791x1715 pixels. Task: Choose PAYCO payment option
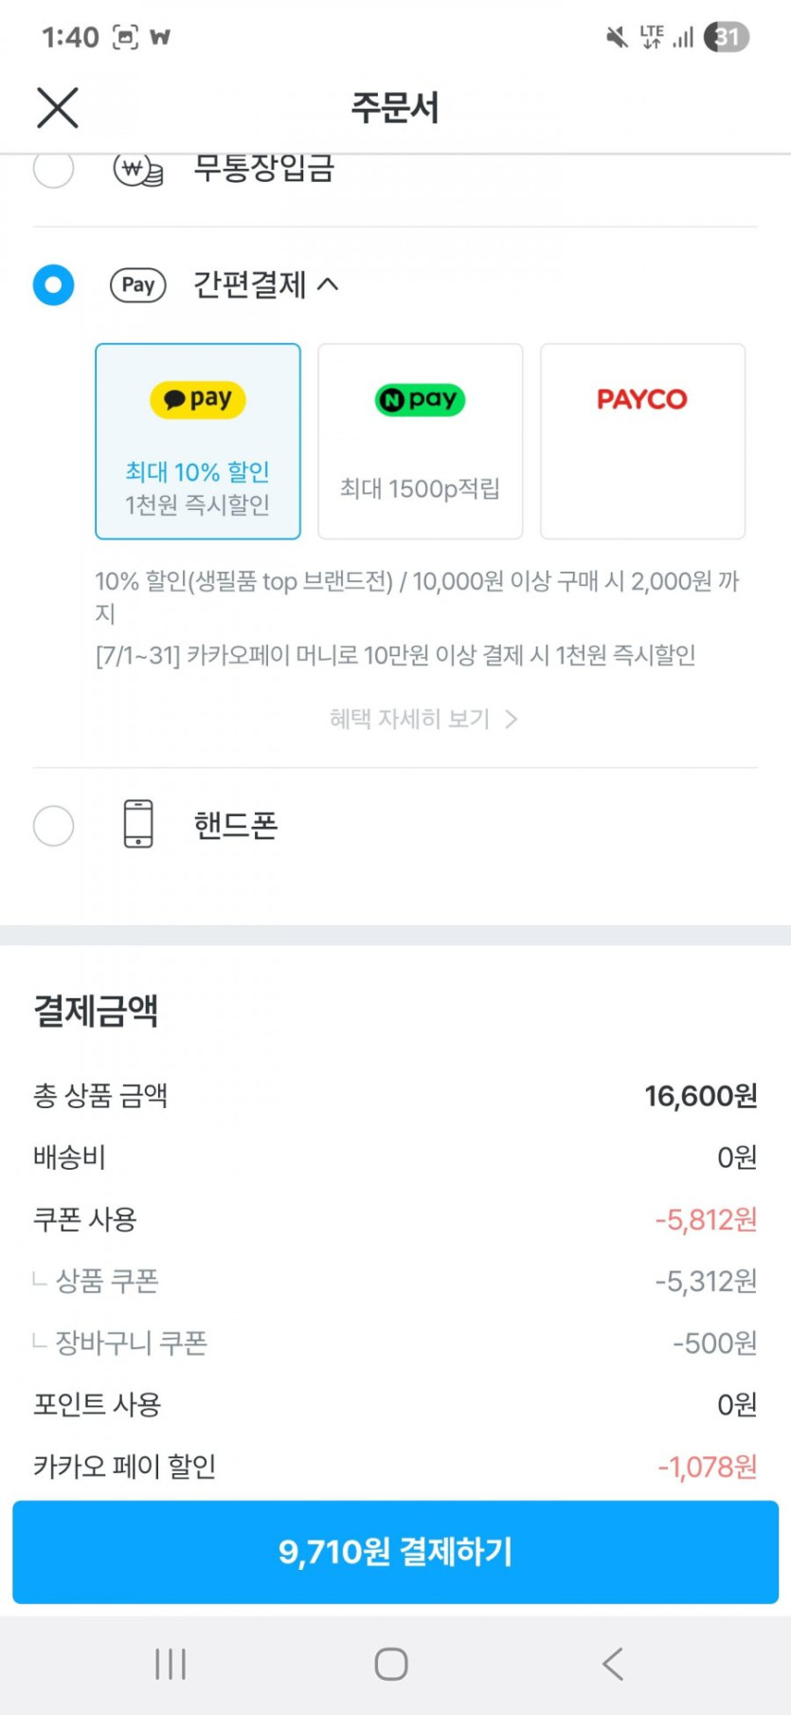click(642, 441)
